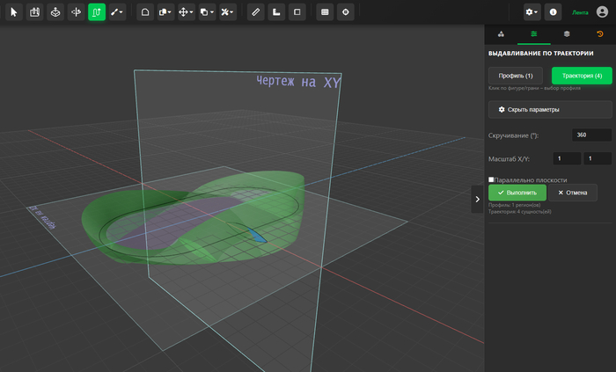The width and height of the screenshot is (616, 372).
Task: Open the gear settings dropdown
Action: coord(532,12)
